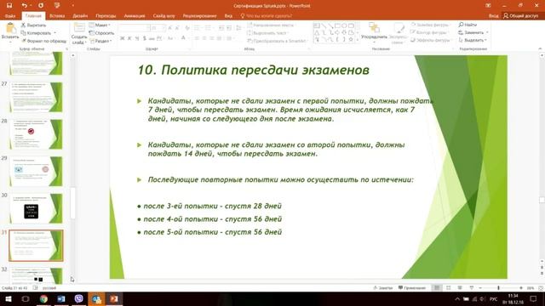Open the Рецензирование ribbon tab
The height and width of the screenshot is (306, 545).
tap(199, 15)
